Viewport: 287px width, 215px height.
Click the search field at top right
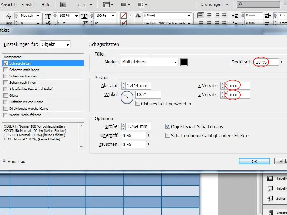coord(258,4)
